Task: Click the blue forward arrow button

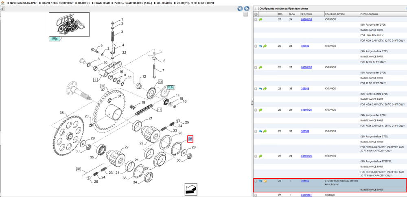Action: [x=247, y=9]
